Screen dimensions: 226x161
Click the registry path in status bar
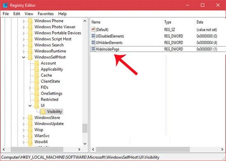coord(80,157)
